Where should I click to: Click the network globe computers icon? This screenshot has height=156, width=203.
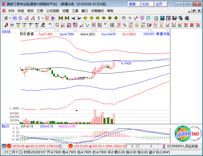point(180,18)
